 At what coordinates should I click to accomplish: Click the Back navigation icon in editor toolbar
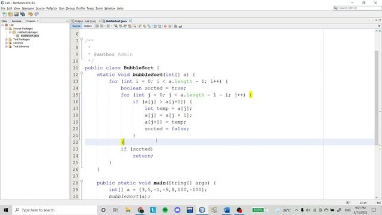[102, 26]
